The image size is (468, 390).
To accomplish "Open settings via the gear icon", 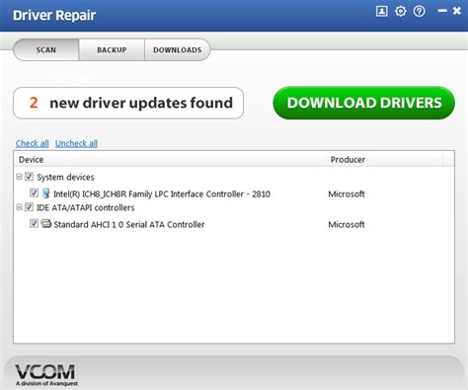I will [x=401, y=11].
